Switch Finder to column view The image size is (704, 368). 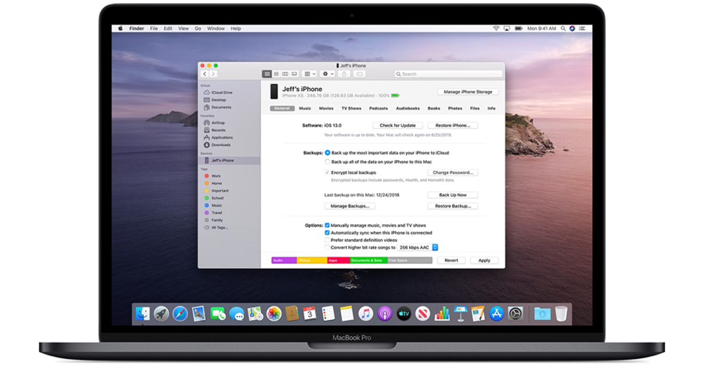[285, 74]
